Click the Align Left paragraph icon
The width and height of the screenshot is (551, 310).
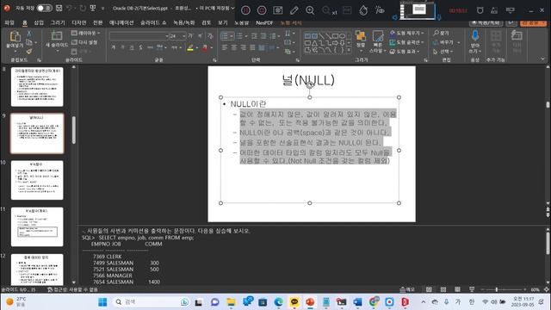[225, 47]
